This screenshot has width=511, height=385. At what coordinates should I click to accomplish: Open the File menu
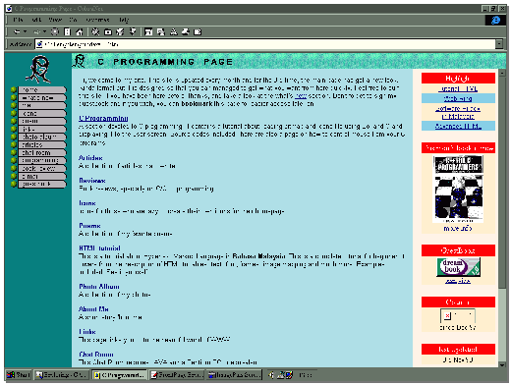point(18,20)
